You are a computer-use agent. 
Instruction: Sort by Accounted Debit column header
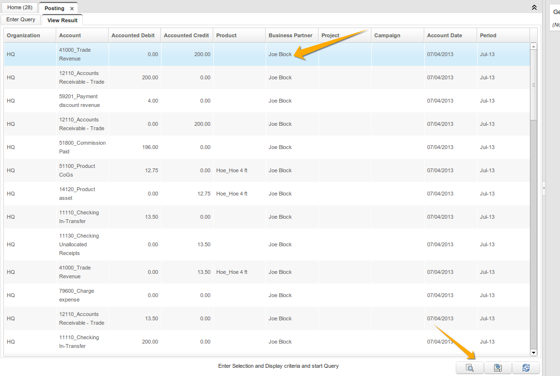pyautogui.click(x=133, y=35)
